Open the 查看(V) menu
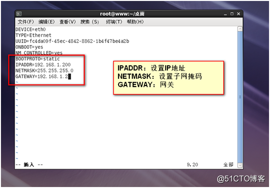This screenshot has width=270, height=188. coord(68,22)
